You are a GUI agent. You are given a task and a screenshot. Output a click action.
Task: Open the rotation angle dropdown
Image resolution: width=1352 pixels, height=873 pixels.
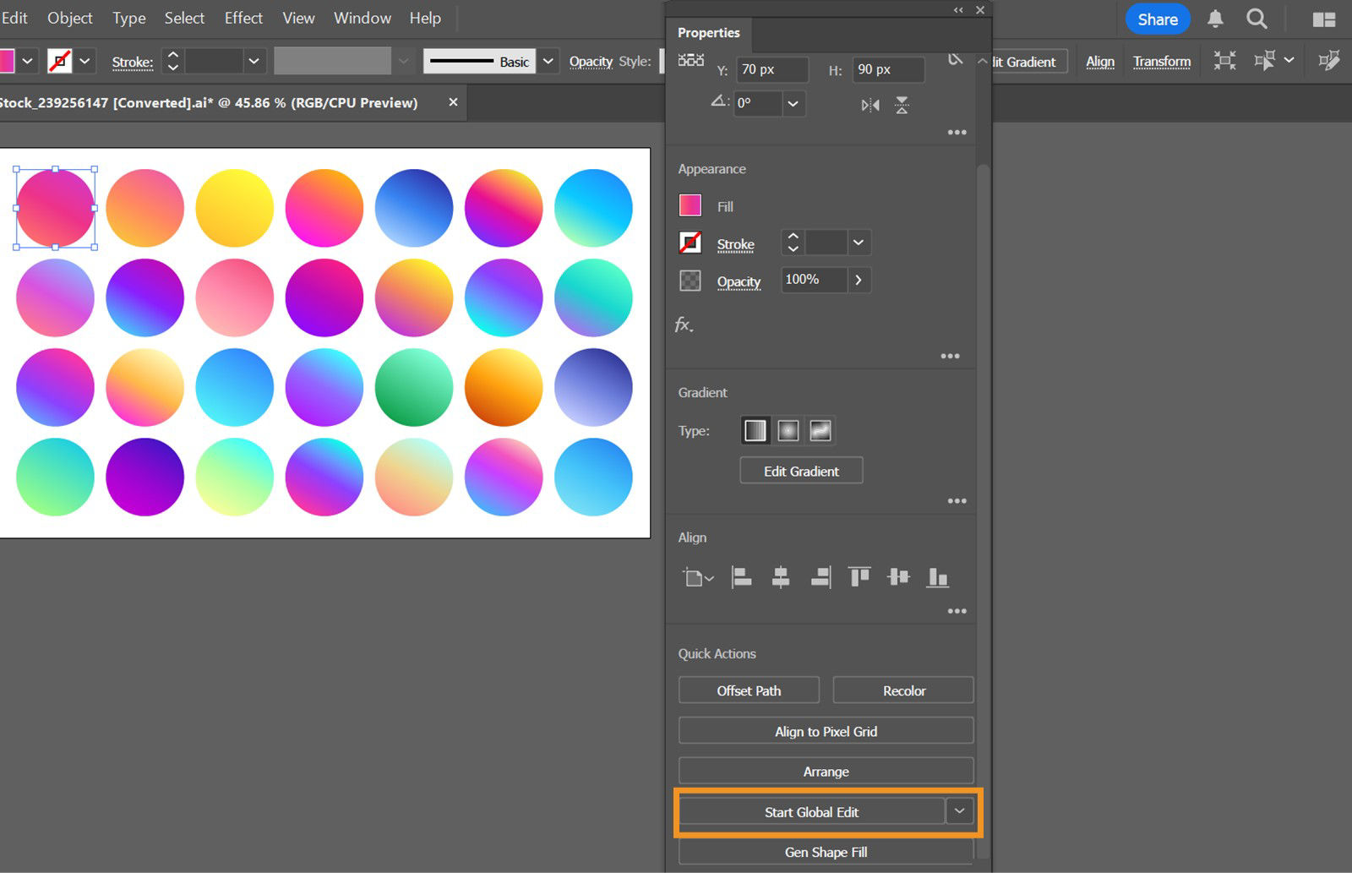point(793,104)
